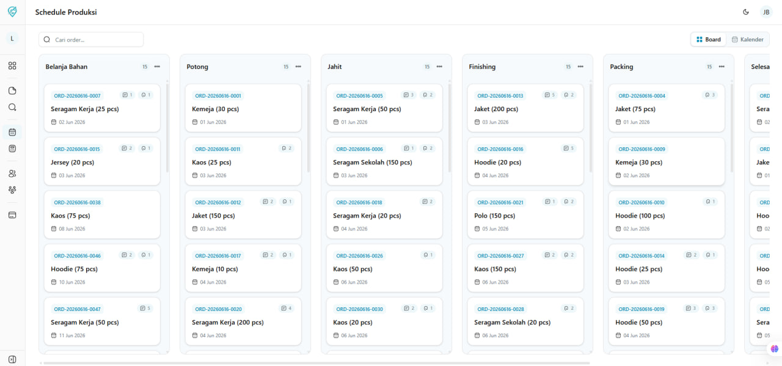Image resolution: width=782 pixels, height=366 pixels.
Task: Open order link ORD-20260616-0005
Action: click(359, 96)
